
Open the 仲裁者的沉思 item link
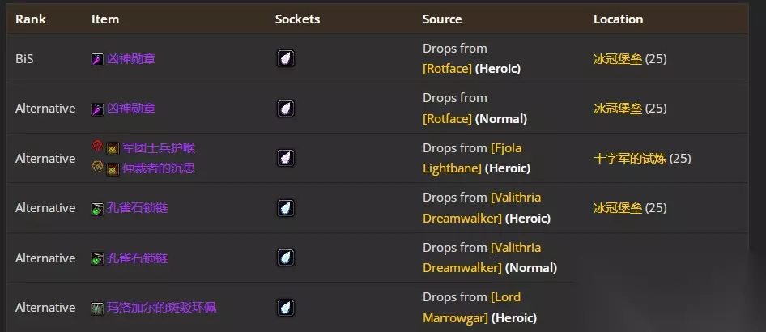coord(159,168)
